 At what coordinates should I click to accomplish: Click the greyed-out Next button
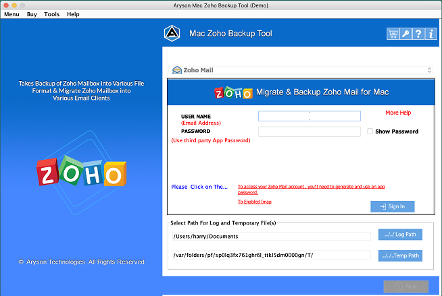click(406, 287)
